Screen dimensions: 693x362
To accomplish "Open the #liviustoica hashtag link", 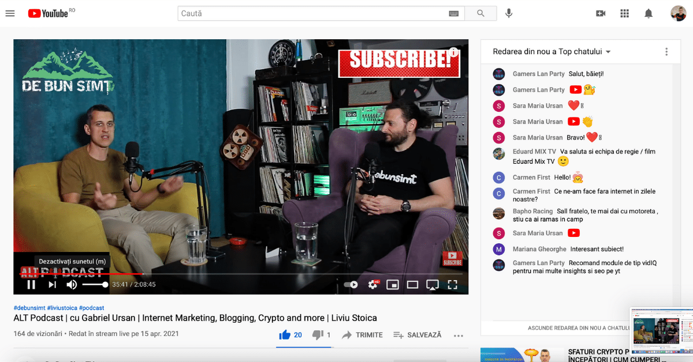I will point(62,308).
